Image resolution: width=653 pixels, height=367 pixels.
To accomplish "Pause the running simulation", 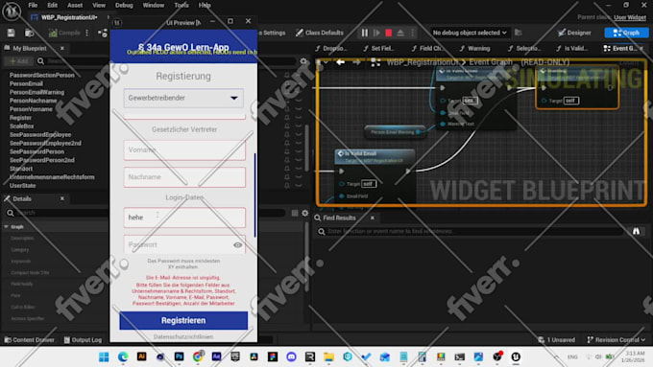I will 364,33.
